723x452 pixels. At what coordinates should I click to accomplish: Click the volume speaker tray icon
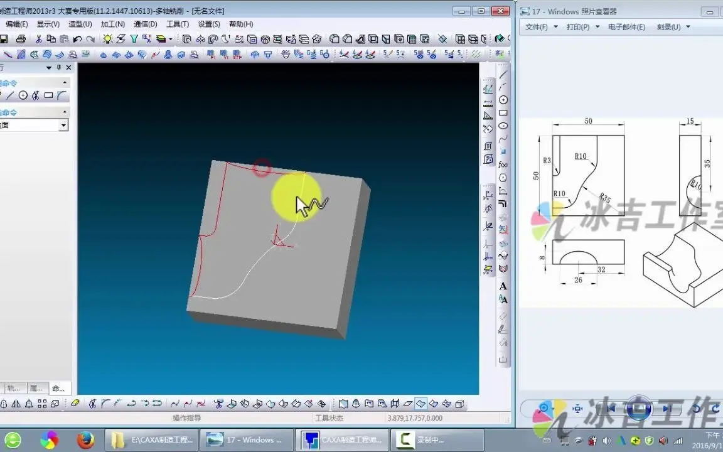(607, 441)
